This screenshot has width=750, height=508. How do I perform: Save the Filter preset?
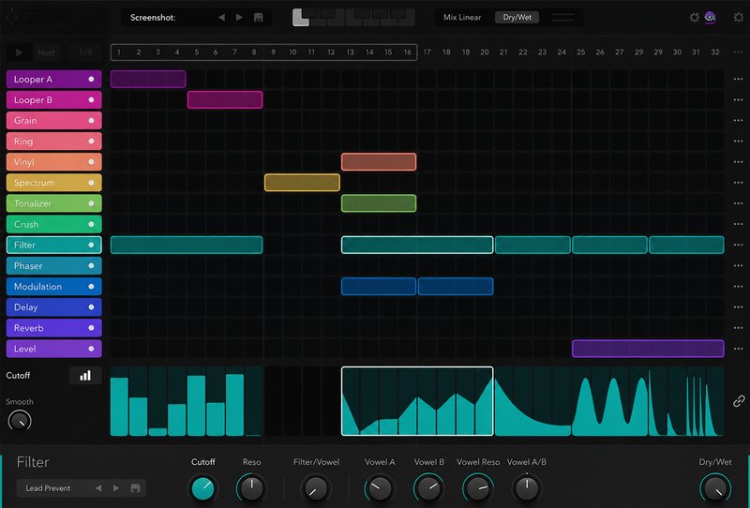pos(135,488)
